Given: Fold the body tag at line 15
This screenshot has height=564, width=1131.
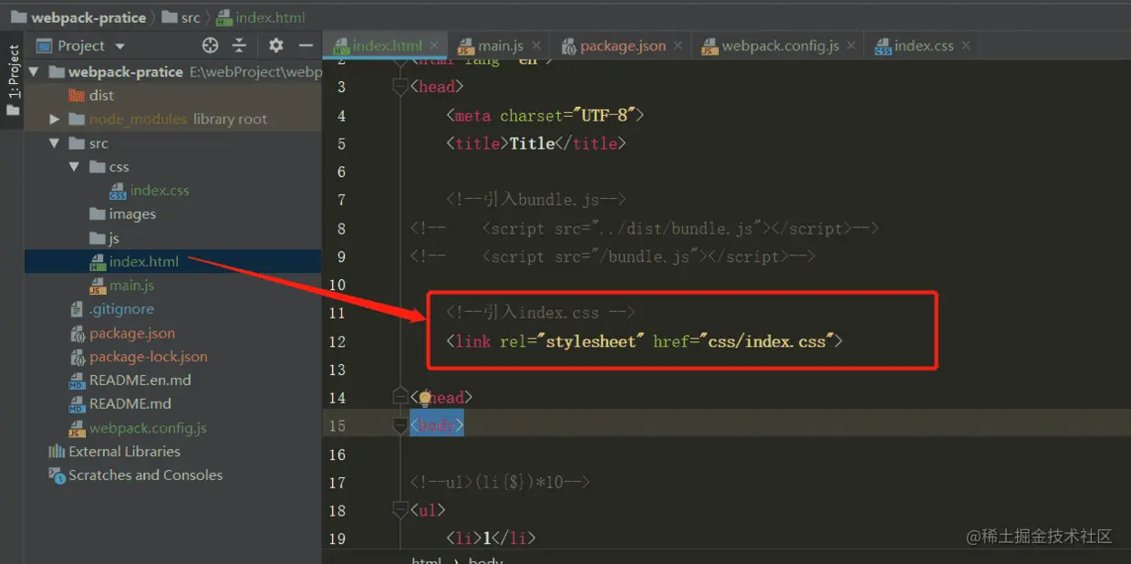Looking at the screenshot, I should (x=399, y=425).
